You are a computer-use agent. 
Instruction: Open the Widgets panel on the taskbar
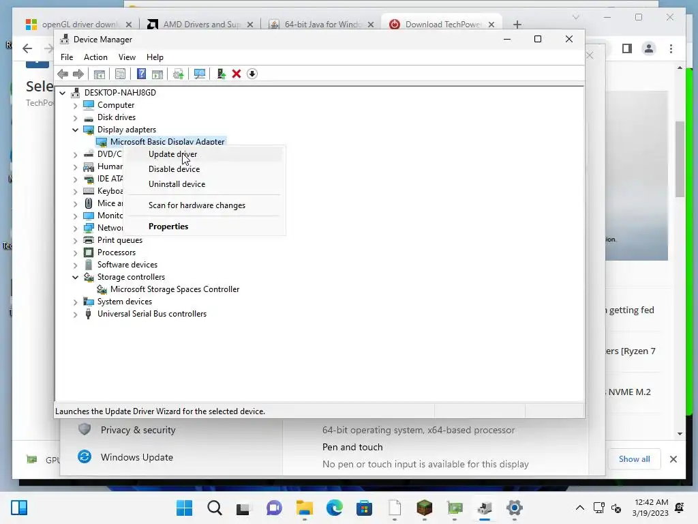(19, 508)
